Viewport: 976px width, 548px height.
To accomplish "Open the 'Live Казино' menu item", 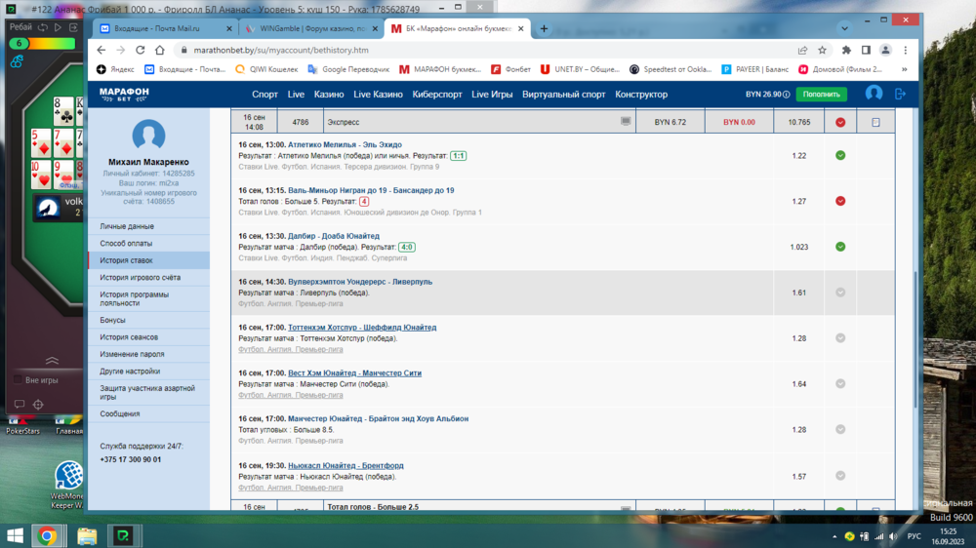I will (x=378, y=95).
